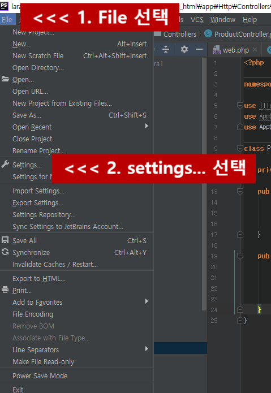Click the PhpStorm app icon in title bar
This screenshot has height=393, width=271.
tap(5, 6)
